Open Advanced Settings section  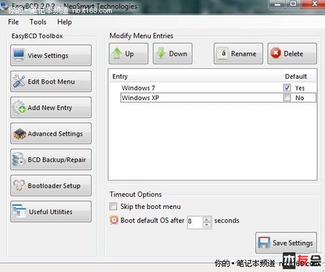coord(51,134)
